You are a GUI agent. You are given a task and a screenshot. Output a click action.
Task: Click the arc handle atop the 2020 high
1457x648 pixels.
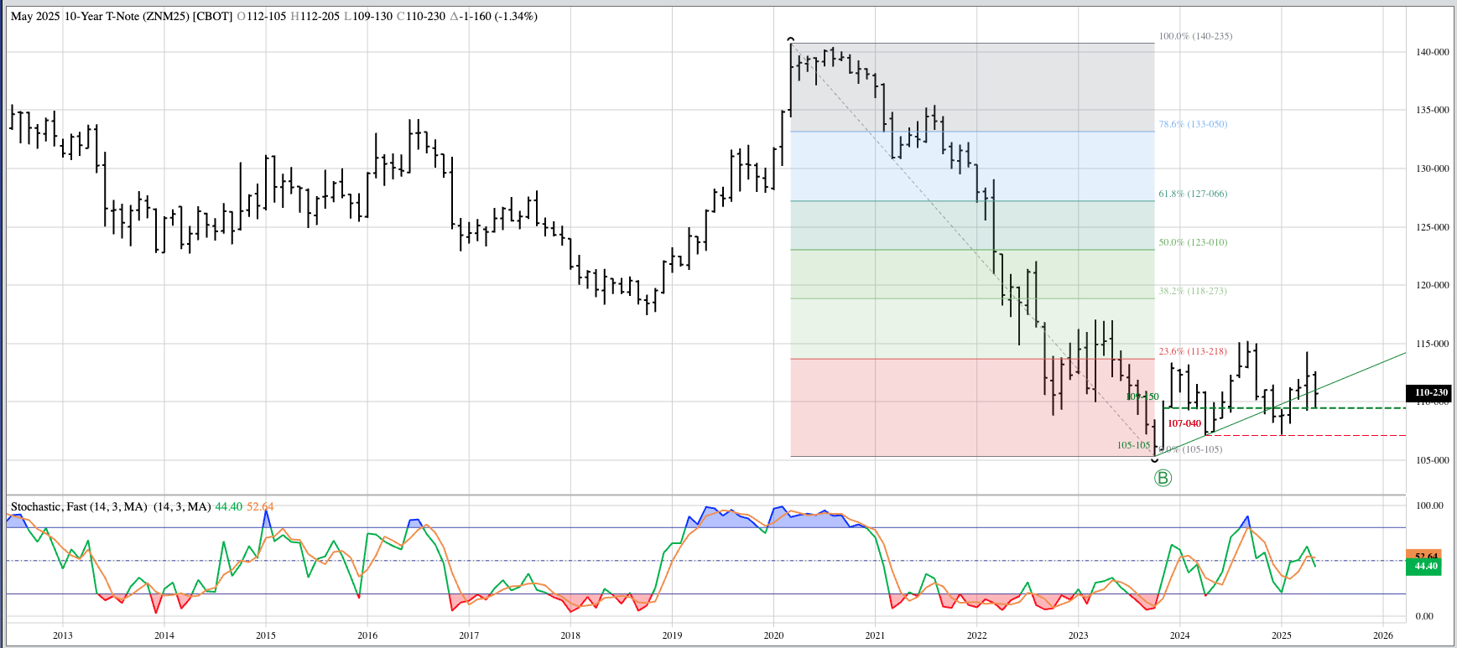(x=790, y=39)
